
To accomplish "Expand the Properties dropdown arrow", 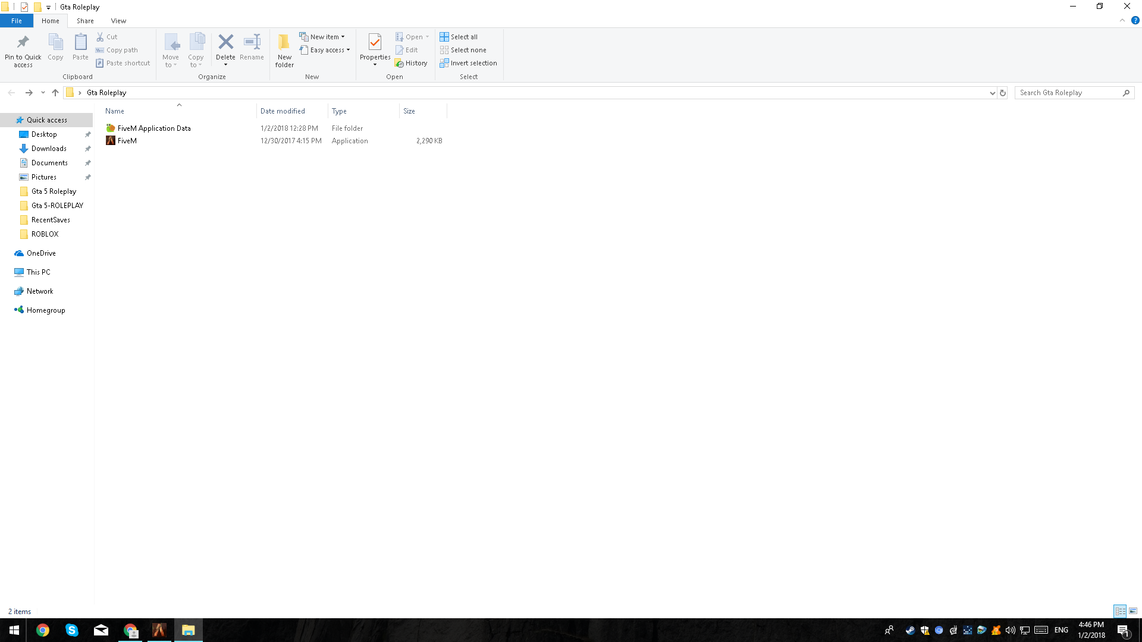I will point(375,65).
